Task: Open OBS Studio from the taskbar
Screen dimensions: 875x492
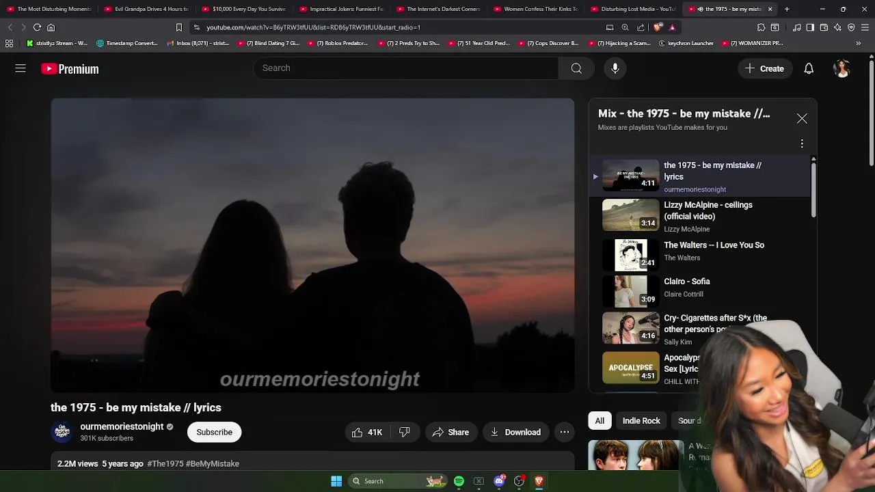Action: tap(519, 481)
